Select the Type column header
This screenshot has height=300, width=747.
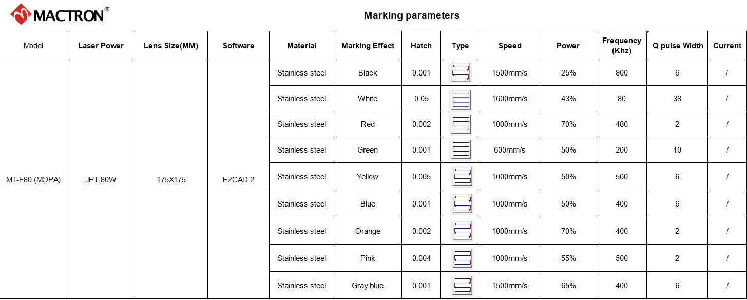[x=460, y=46]
